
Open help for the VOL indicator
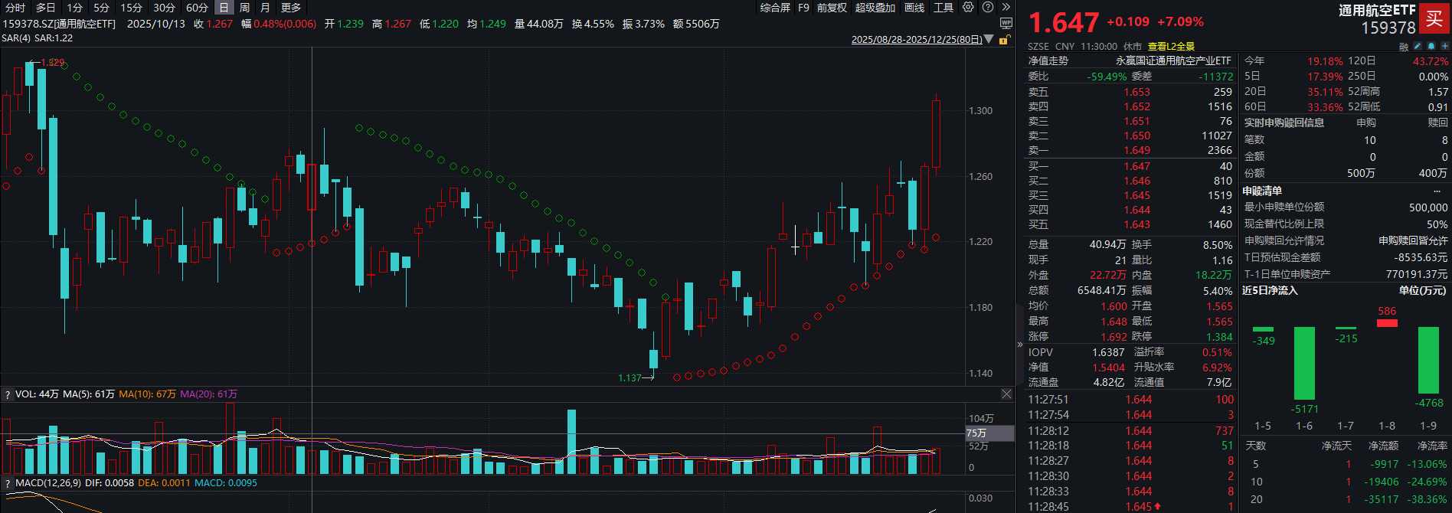[8, 394]
